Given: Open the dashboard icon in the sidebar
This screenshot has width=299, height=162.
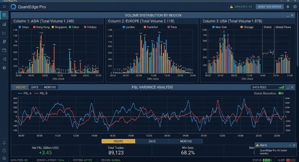Looking at the screenshot, I should click(x=4, y=15).
